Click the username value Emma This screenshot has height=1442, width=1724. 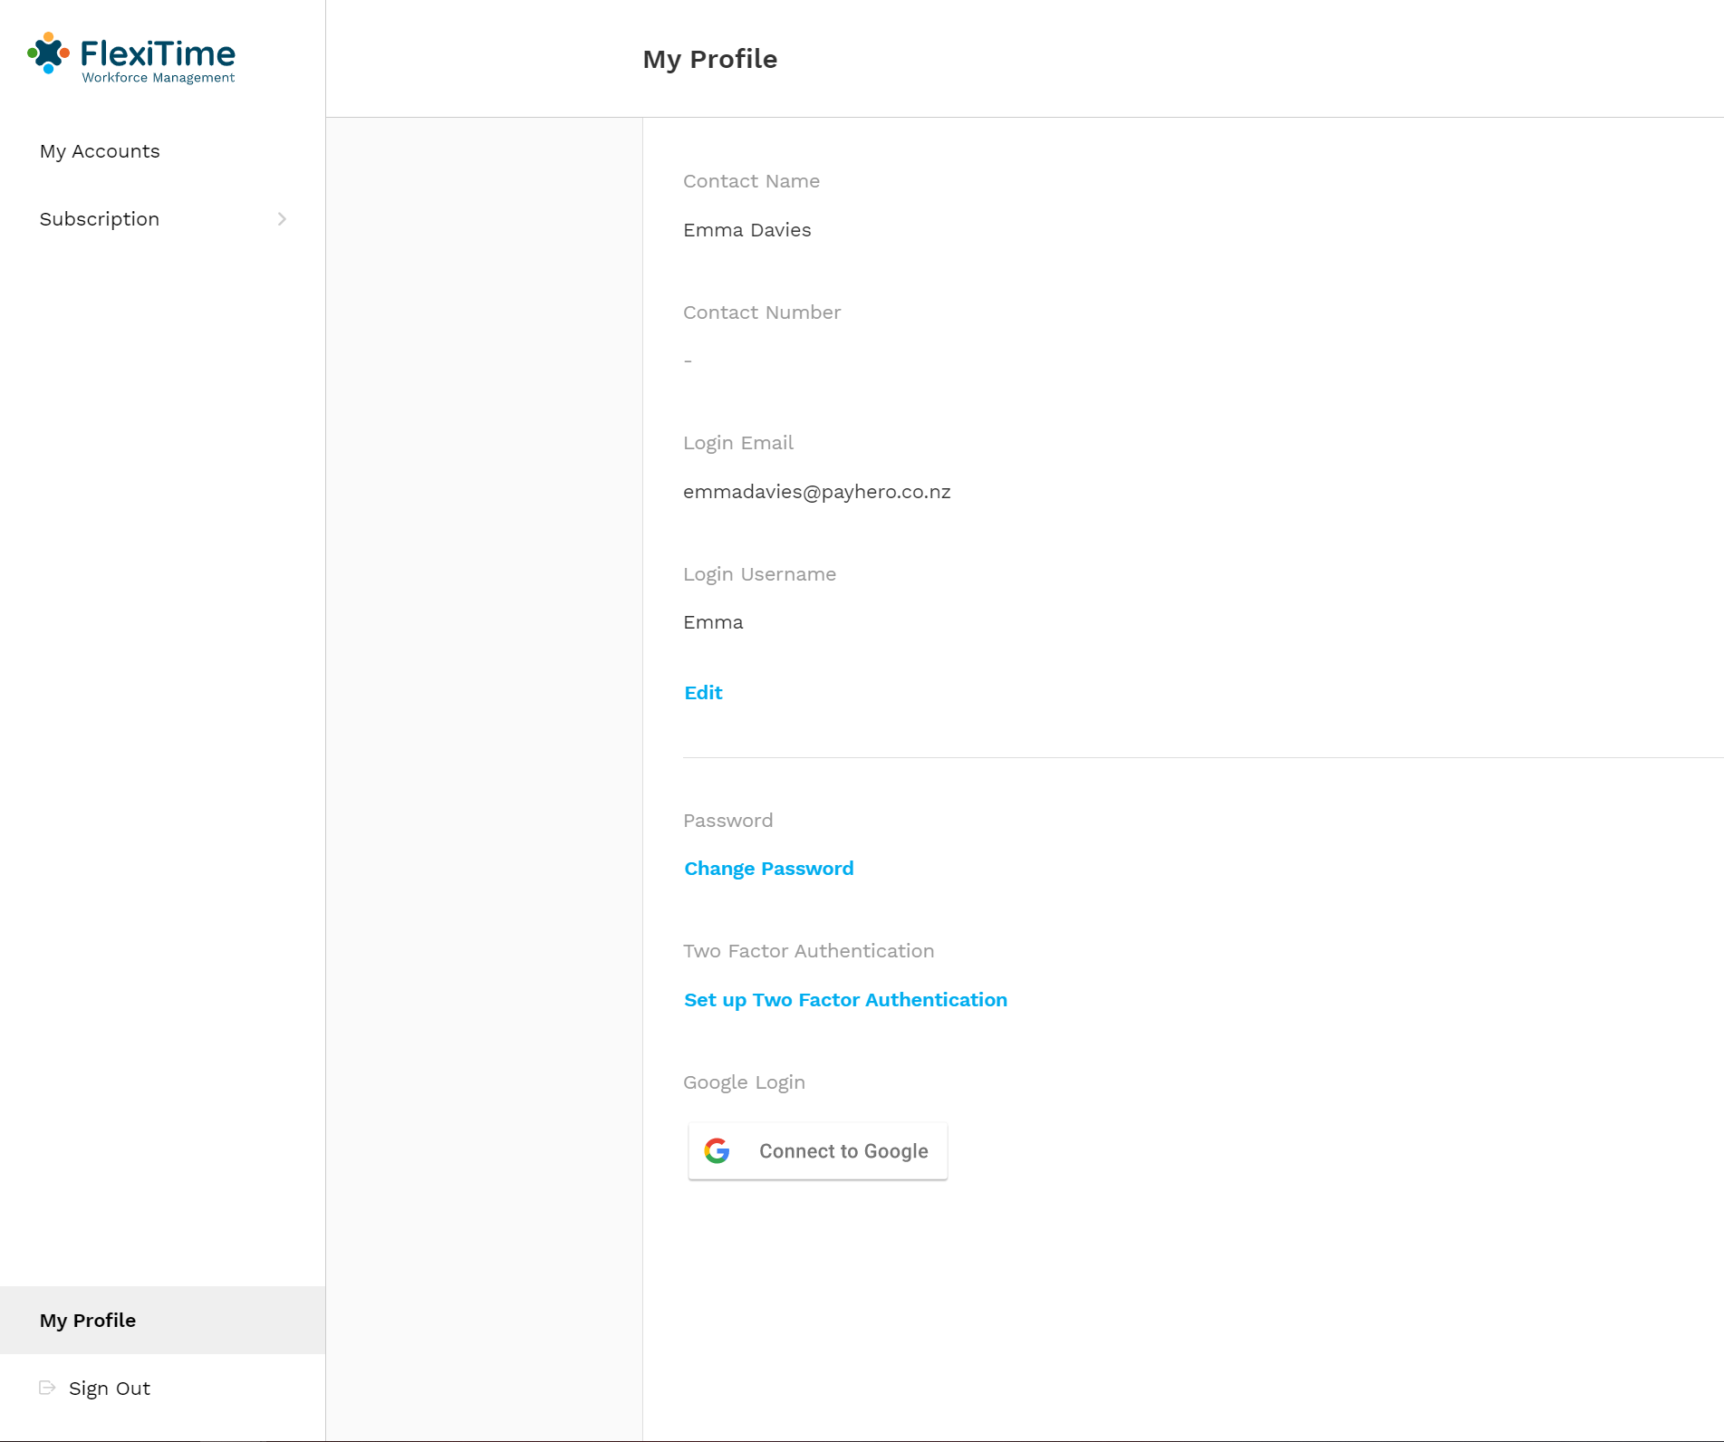coord(713,622)
